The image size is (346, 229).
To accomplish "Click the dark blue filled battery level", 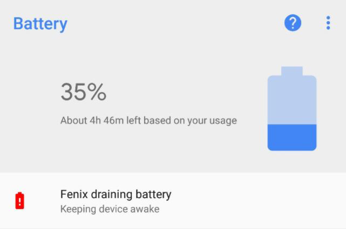I will pyautogui.click(x=291, y=137).
